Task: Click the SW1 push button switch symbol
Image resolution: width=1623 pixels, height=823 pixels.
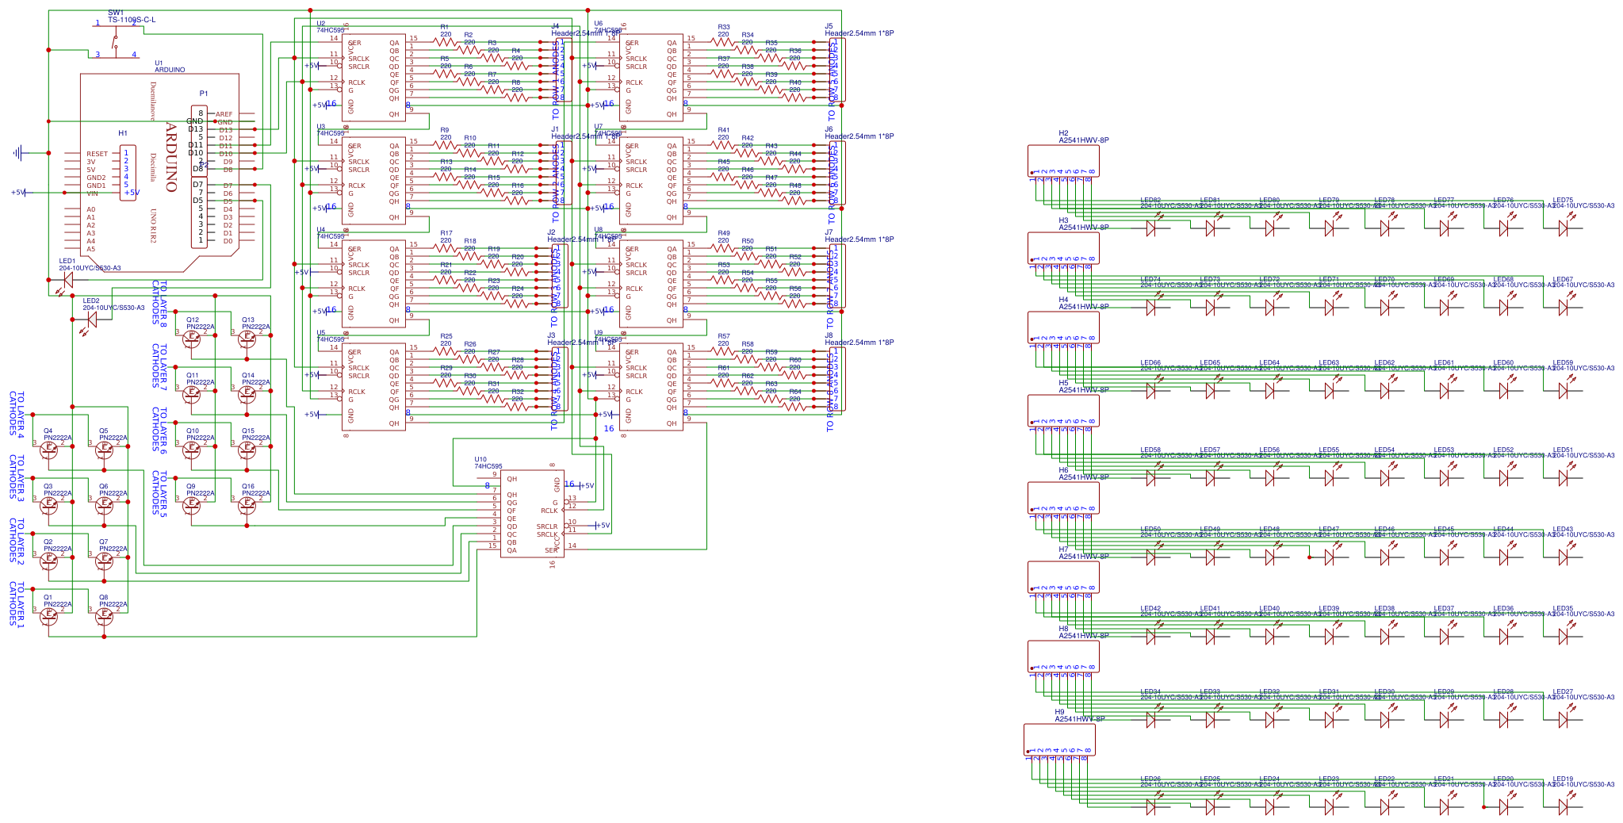Action: tap(116, 40)
